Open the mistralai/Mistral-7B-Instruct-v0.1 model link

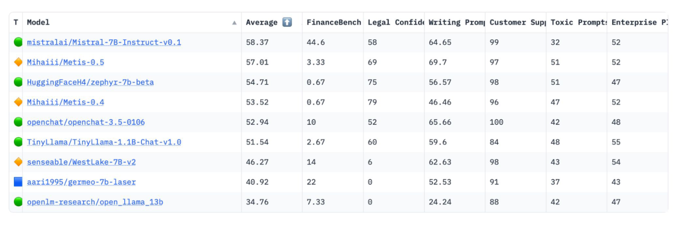(104, 42)
